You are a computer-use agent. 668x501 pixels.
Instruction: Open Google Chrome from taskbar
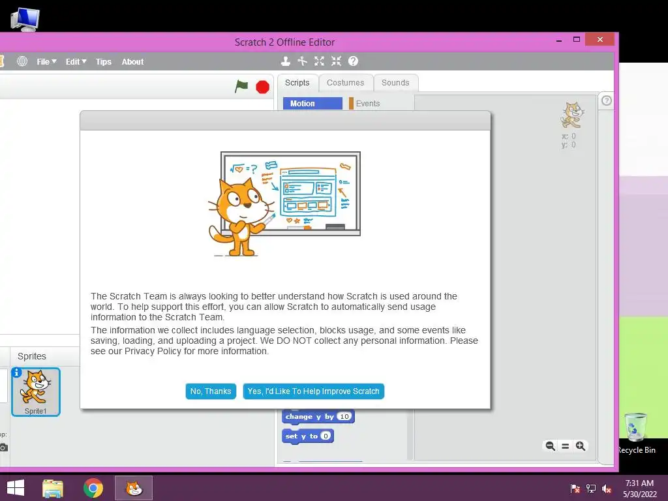point(93,488)
